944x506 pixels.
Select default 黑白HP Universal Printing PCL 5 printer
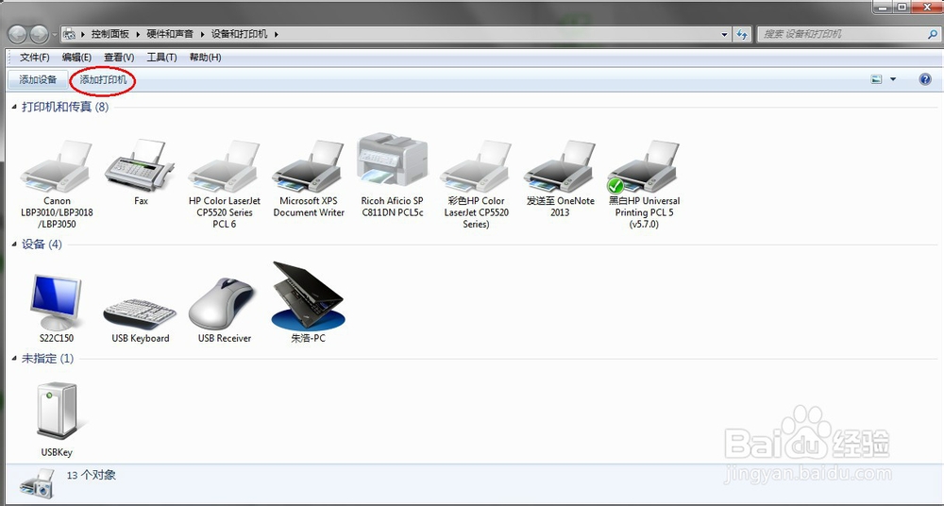pos(644,167)
